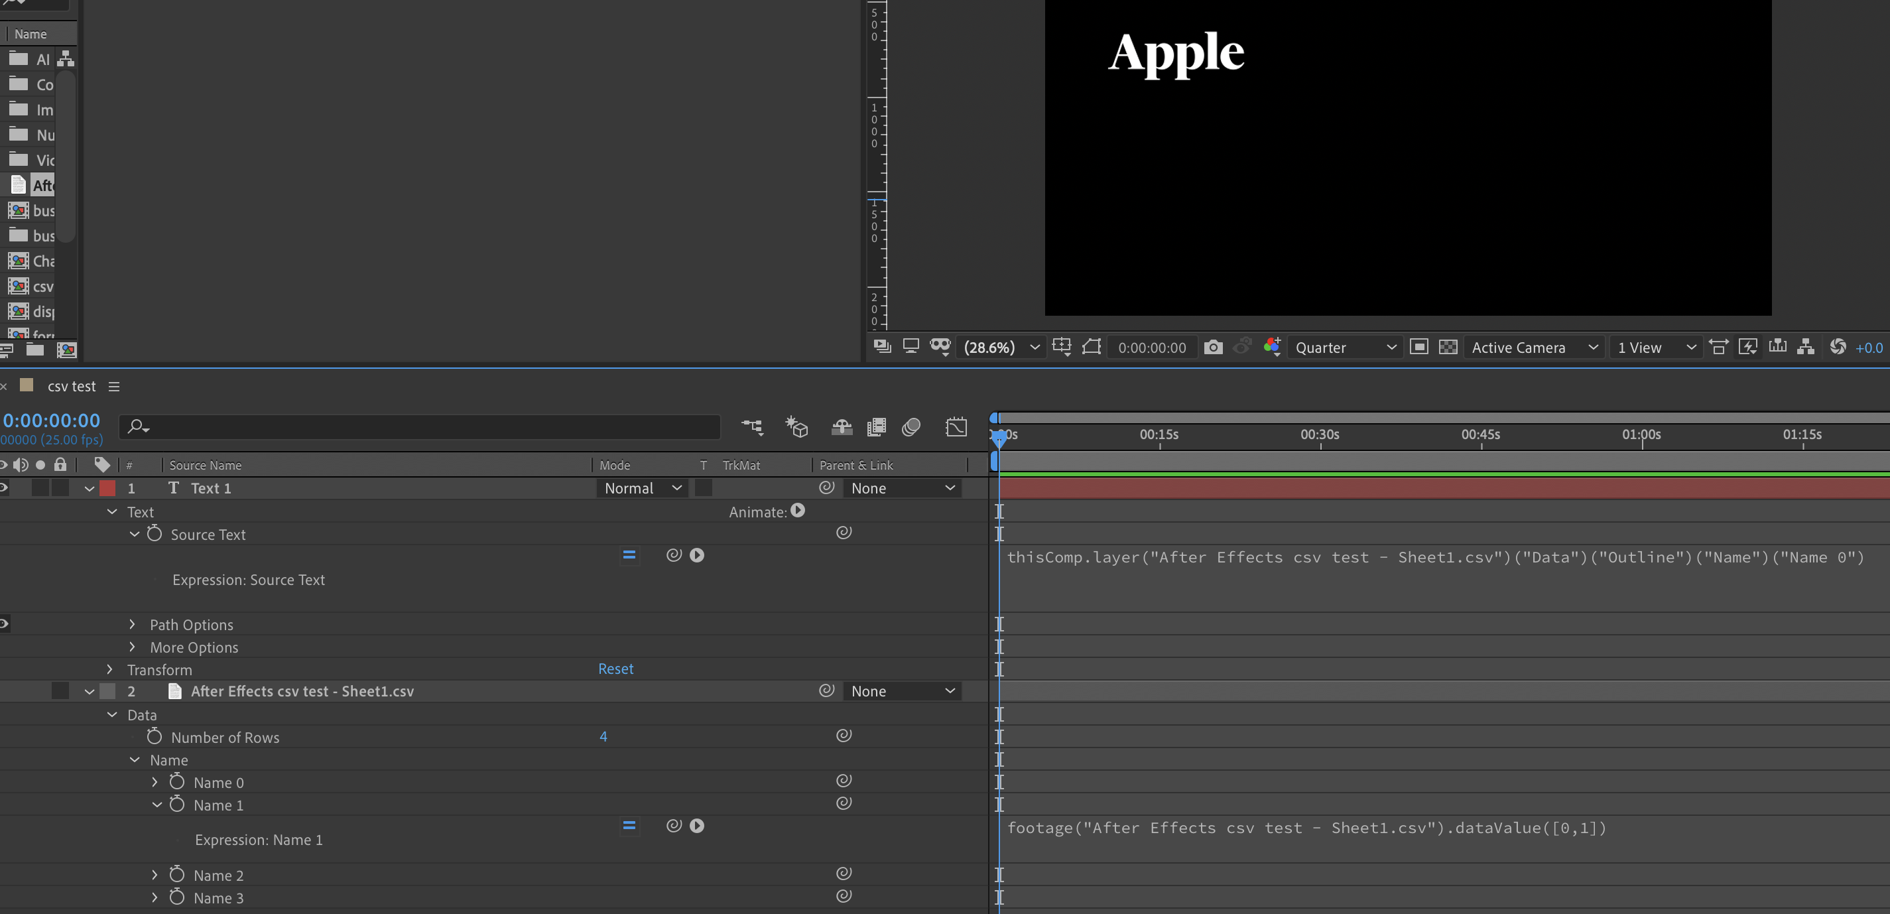Select the csv test timeline tab
Image resolution: width=1890 pixels, height=914 pixels.
pos(71,386)
